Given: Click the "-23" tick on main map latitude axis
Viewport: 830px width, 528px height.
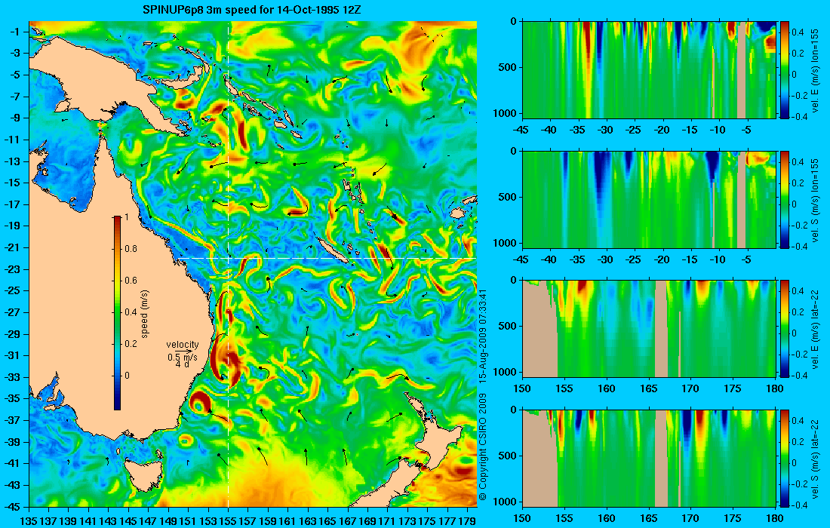Looking at the screenshot, I should click(x=14, y=269).
